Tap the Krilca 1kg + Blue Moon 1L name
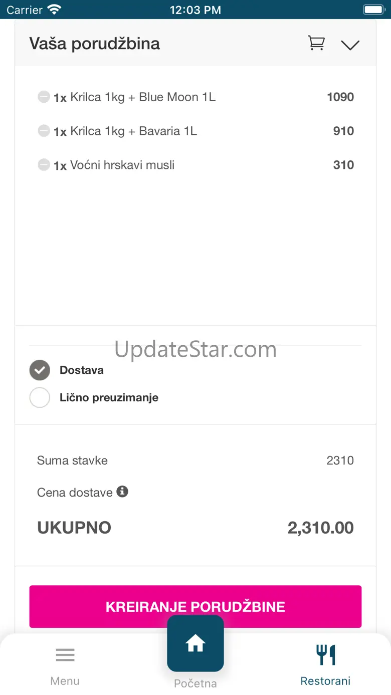The width and height of the screenshot is (391, 695). click(x=143, y=97)
